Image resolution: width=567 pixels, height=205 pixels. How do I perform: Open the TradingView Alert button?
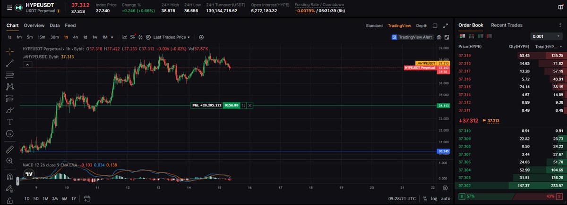tap(412, 37)
